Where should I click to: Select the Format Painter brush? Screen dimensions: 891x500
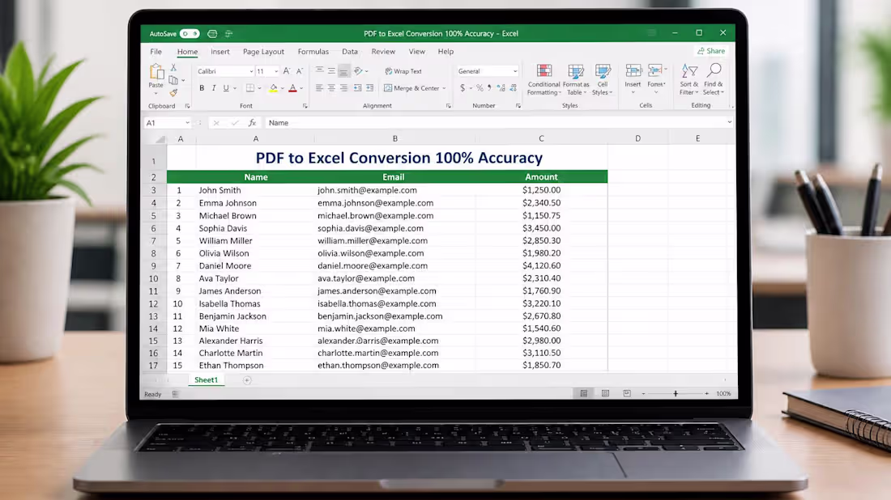[173, 92]
